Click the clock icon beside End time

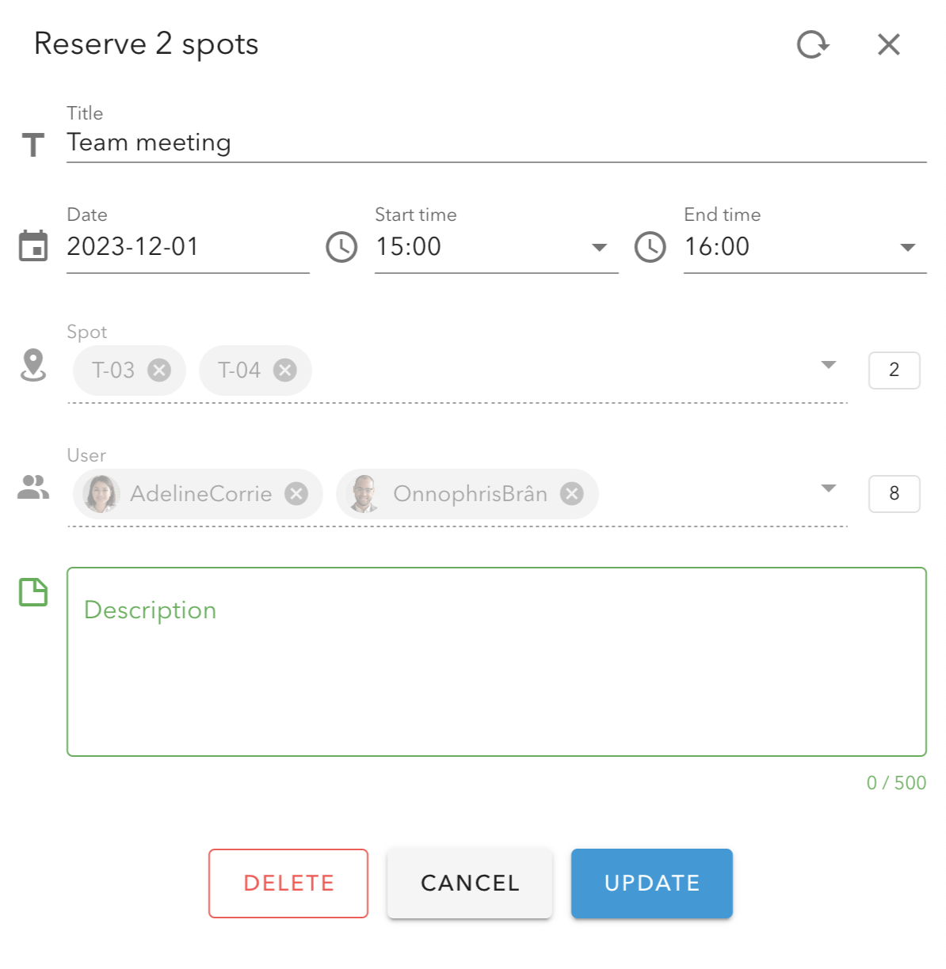click(x=649, y=247)
